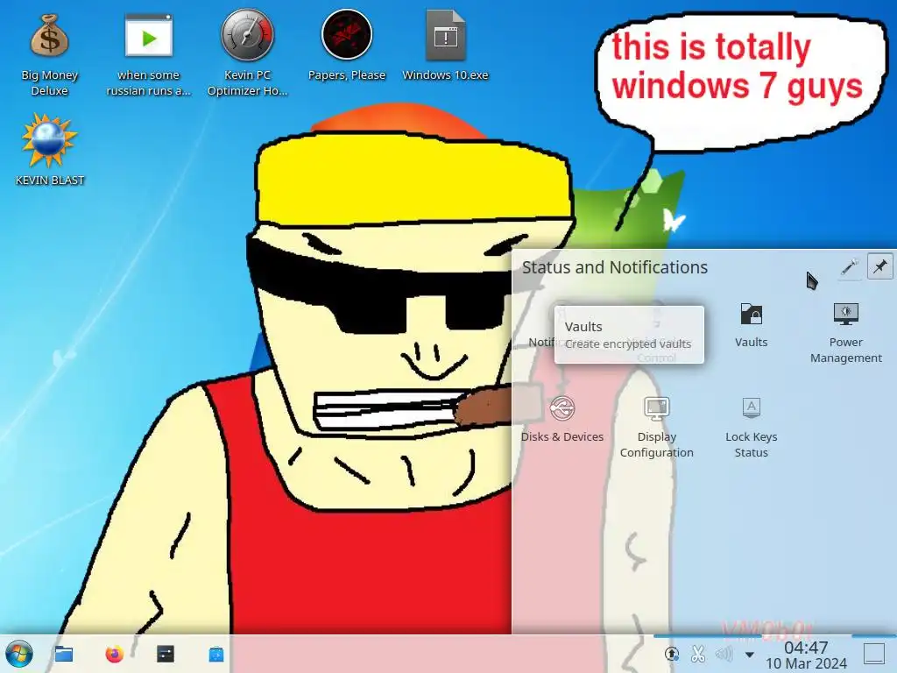Open the Windows 7 style start menu orb
This screenshot has width=897, height=673.
[x=19, y=654]
